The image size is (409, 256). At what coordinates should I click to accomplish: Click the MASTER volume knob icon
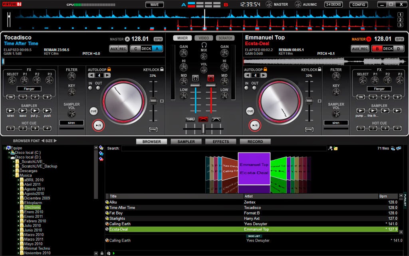(269, 4)
